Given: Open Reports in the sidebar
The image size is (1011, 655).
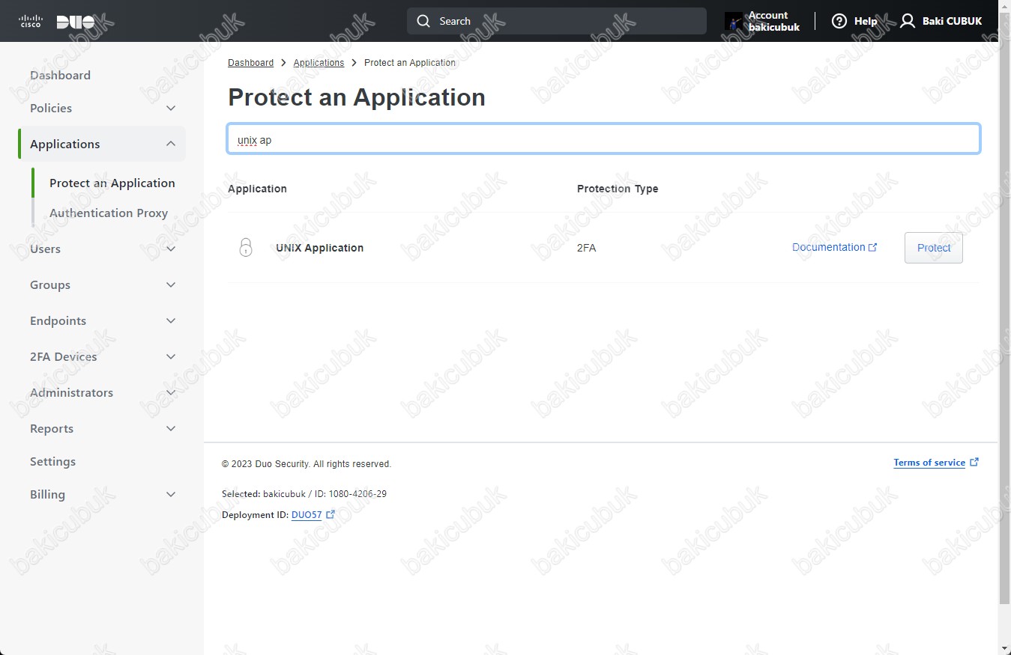Looking at the screenshot, I should pos(52,428).
